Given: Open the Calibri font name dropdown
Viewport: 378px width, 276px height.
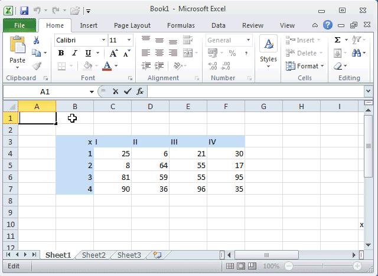Looking at the screenshot, I should tap(103, 40).
